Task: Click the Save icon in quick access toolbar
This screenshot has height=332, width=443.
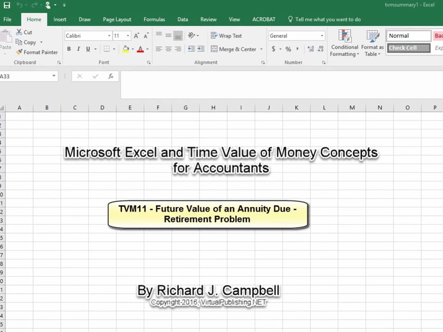Action: pos(7,5)
